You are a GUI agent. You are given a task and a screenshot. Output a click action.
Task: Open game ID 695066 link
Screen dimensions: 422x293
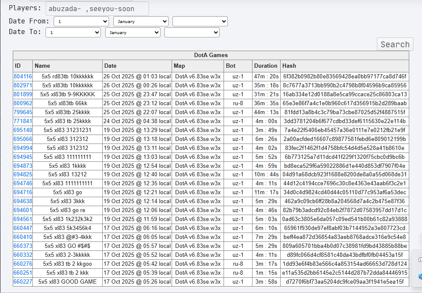point(23,139)
